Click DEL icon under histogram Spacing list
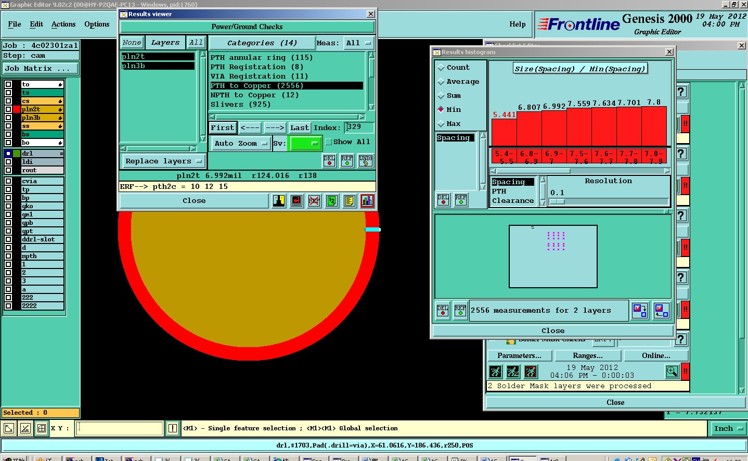Screen dimensions: 748x461 pos(443,200)
